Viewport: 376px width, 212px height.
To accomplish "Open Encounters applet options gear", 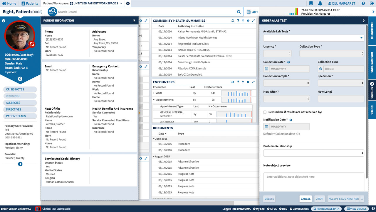I will [248, 82].
